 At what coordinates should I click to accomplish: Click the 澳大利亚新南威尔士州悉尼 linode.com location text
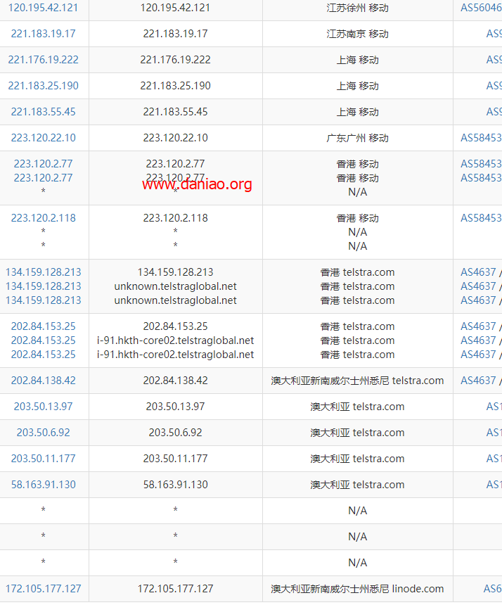pyautogui.click(x=357, y=588)
